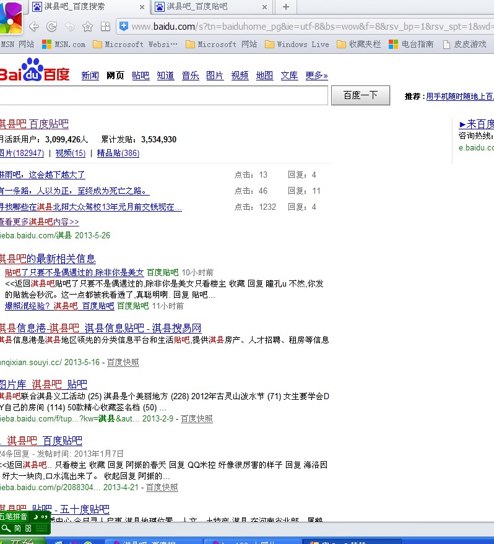Toggle moon half/full-width icon on IME bar

click(x=35, y=517)
